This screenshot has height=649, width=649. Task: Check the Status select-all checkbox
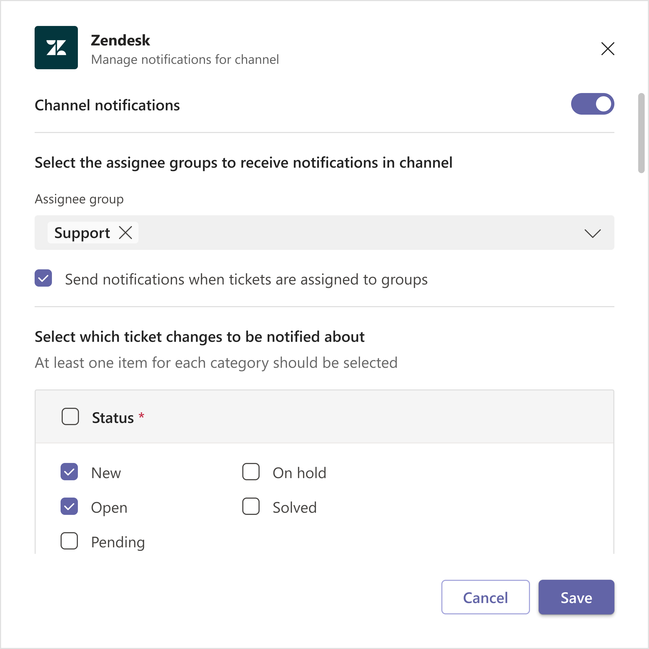coord(70,416)
